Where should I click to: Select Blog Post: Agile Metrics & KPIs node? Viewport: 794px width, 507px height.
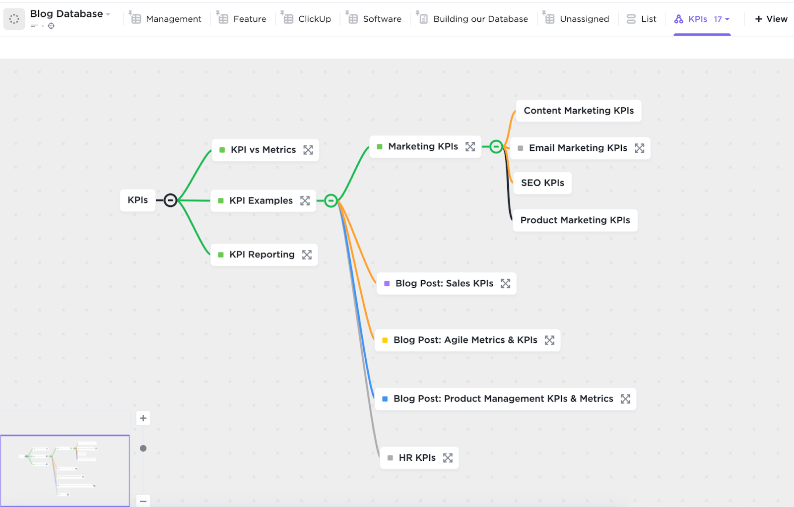(467, 340)
